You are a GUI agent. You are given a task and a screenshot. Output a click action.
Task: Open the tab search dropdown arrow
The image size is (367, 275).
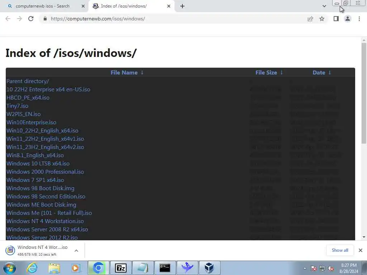tap(324, 6)
